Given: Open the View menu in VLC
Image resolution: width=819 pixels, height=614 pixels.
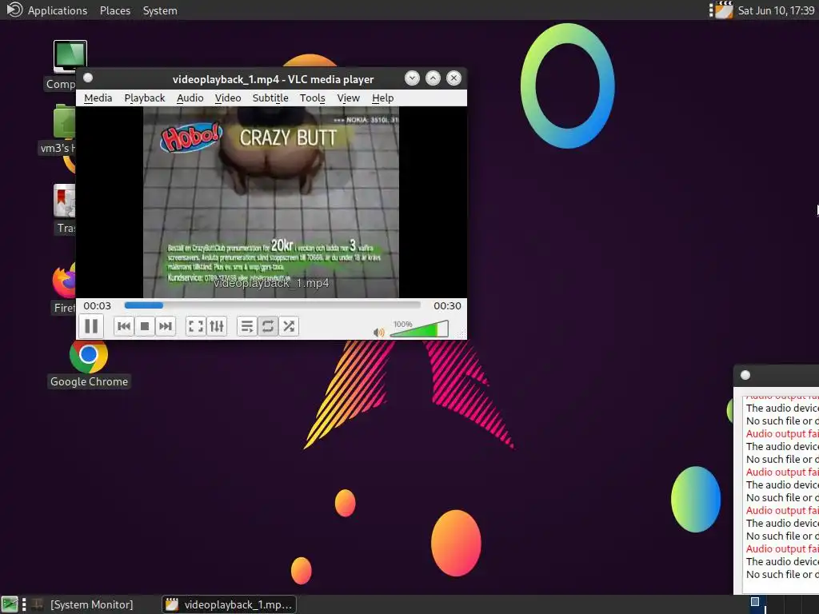Looking at the screenshot, I should coord(349,98).
